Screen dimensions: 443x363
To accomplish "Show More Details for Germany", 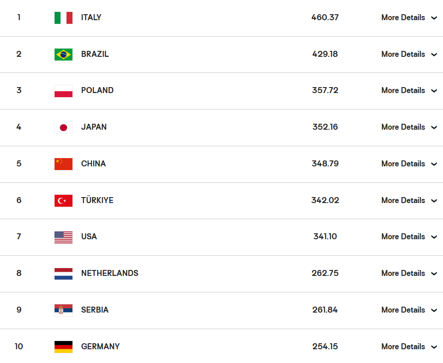I will point(409,346).
